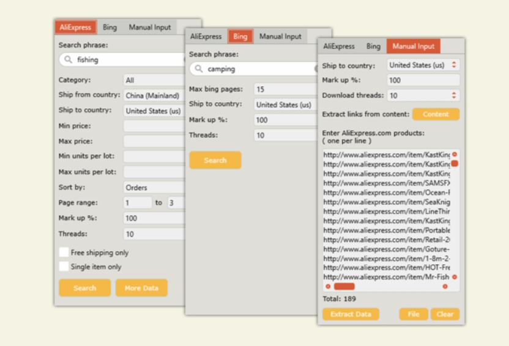Click scroll up arrow of URL list

pyautogui.click(x=455, y=154)
